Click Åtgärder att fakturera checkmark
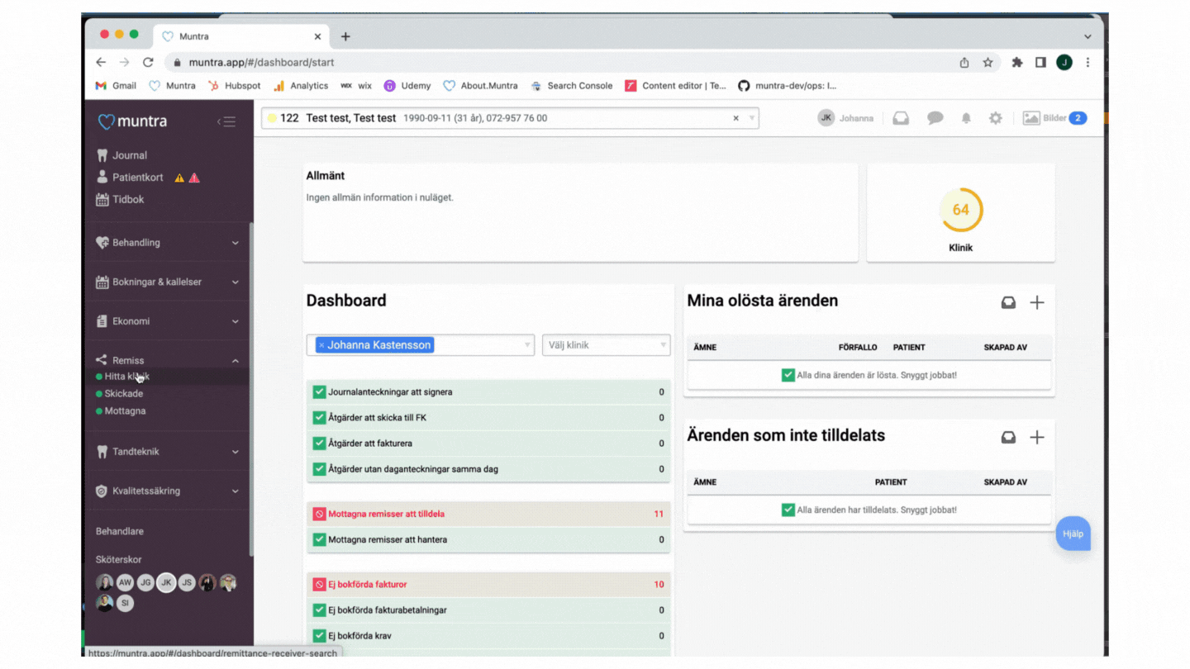The height and width of the screenshot is (669, 1190). click(319, 444)
